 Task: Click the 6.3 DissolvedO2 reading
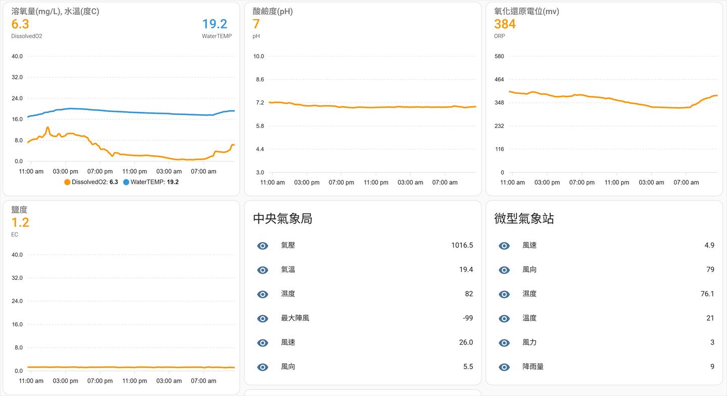pos(20,24)
